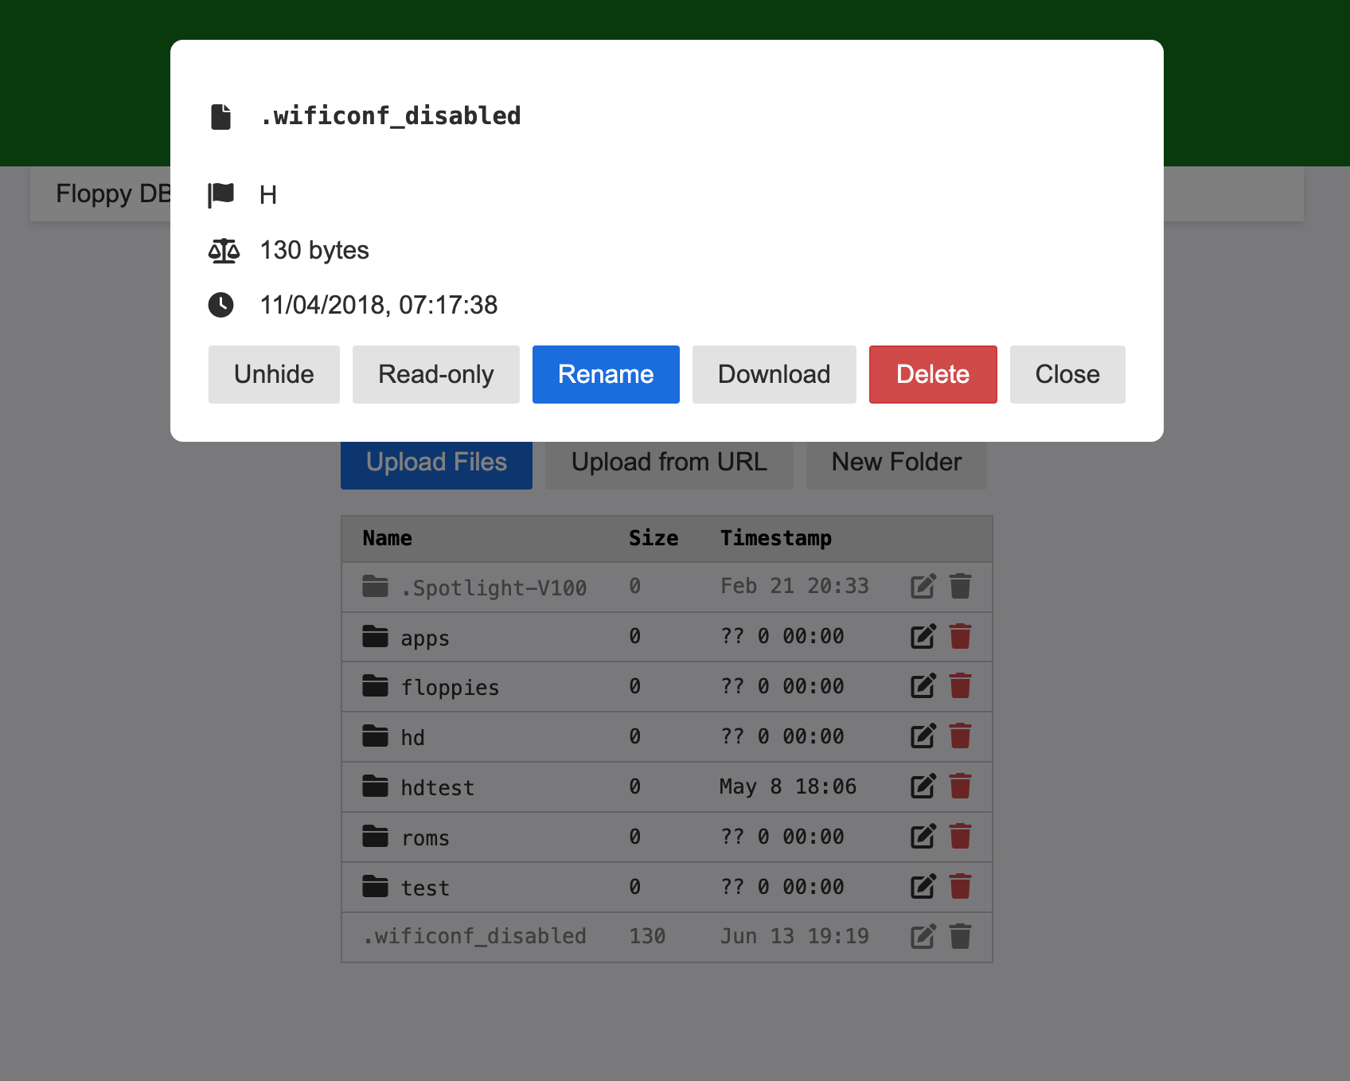Image resolution: width=1350 pixels, height=1081 pixels.
Task: Click the hd folder icon
Action: click(375, 736)
